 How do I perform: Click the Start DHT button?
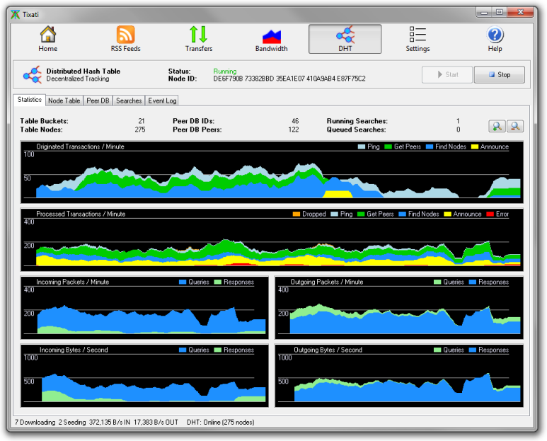[x=447, y=74]
